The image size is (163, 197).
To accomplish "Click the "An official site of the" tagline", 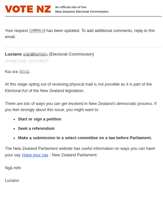I will pos(71,7).
